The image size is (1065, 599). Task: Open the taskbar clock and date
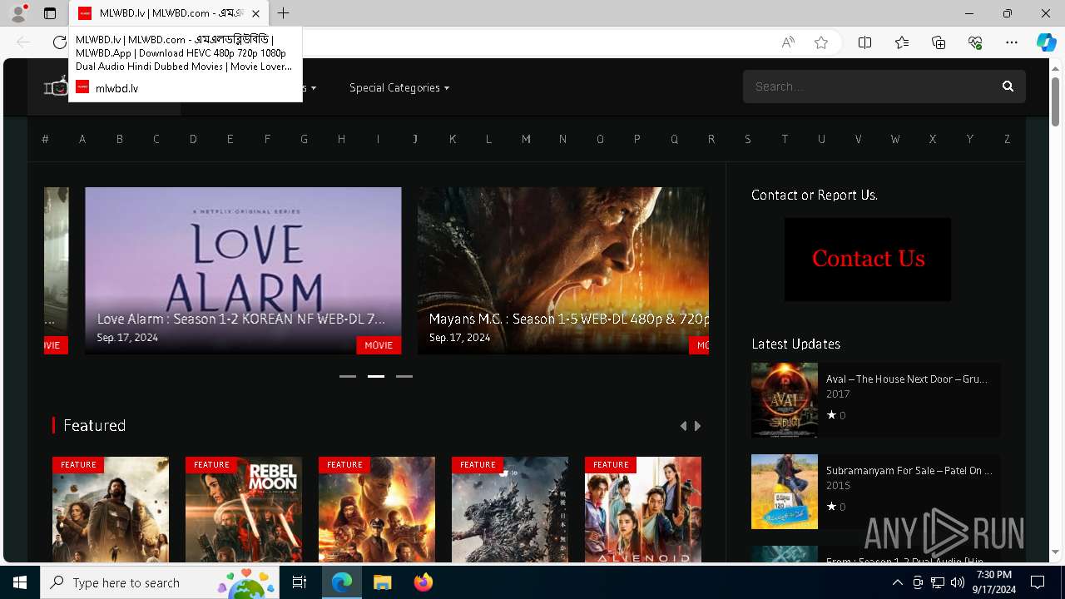[x=994, y=582]
